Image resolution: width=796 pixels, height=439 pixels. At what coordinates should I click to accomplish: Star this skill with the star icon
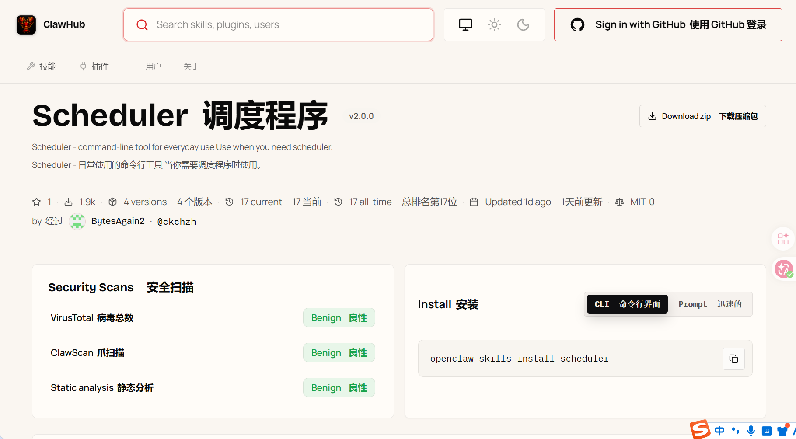pos(37,202)
